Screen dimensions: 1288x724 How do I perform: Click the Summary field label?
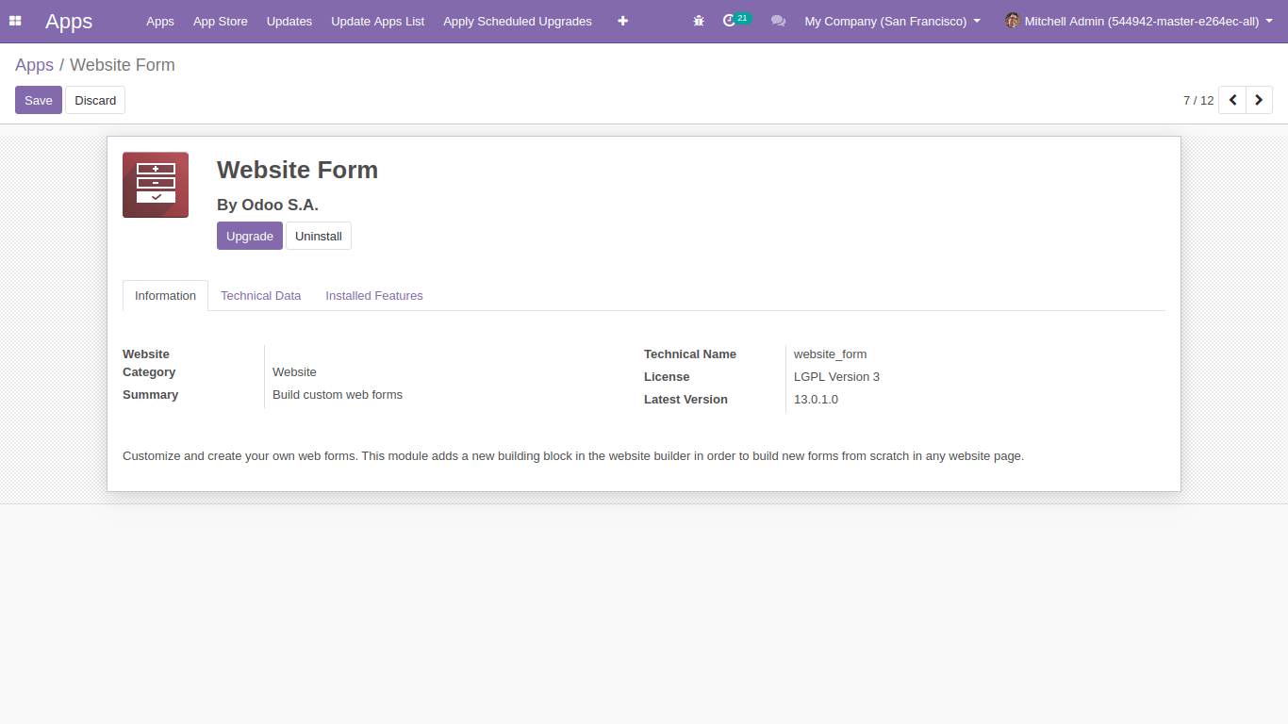(150, 394)
